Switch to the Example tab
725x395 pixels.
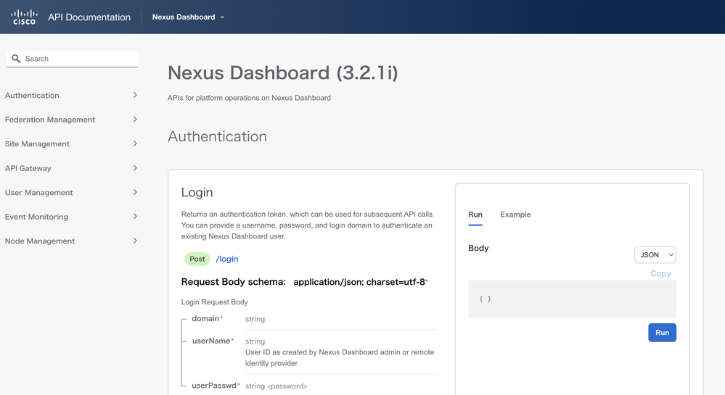[515, 215]
